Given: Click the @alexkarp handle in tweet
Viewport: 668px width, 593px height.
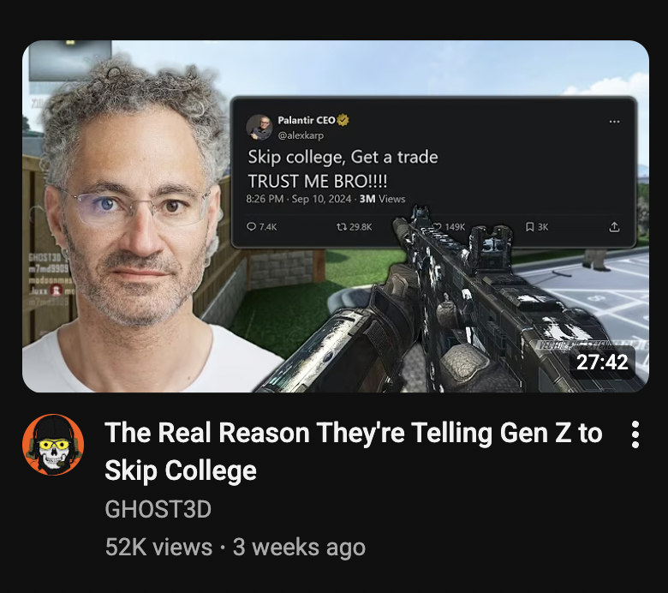Looking at the screenshot, I should point(301,135).
